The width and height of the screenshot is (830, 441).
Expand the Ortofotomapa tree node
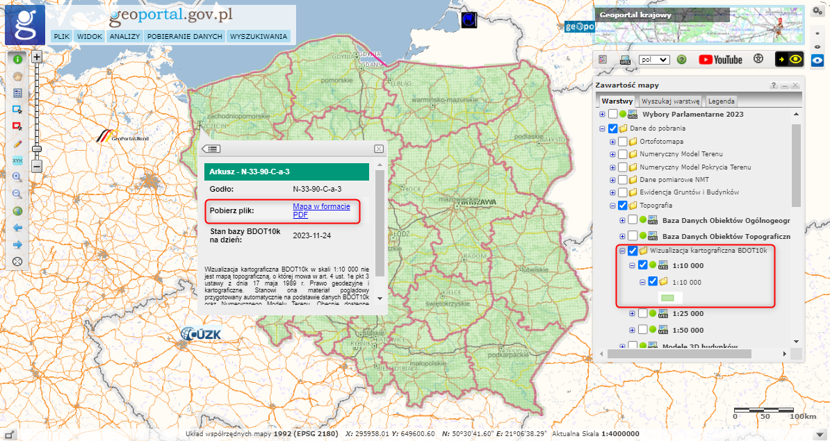point(614,141)
